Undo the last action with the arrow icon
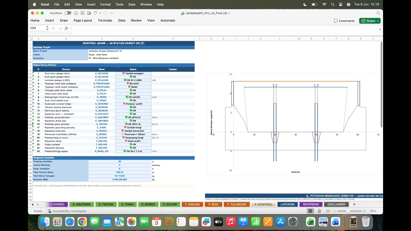Viewport: 411px width, 231px height. click(x=95, y=13)
